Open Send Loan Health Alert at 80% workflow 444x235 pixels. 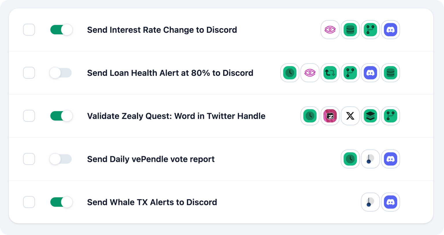[170, 73]
